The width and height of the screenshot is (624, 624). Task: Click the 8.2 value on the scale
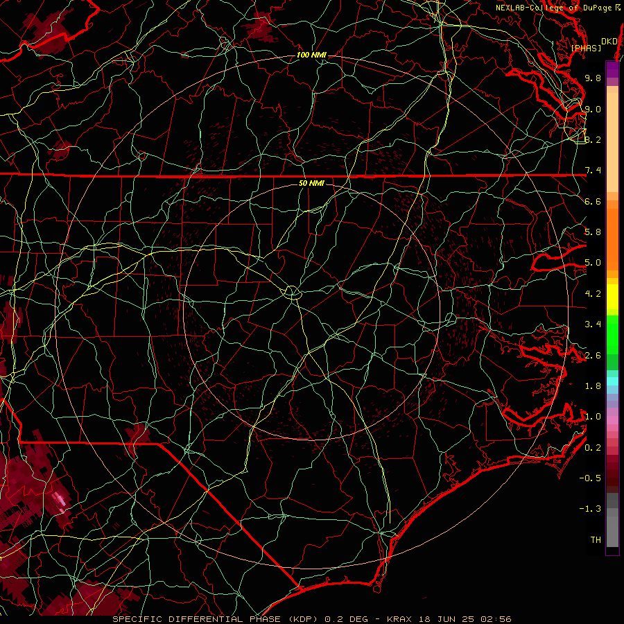pyautogui.click(x=593, y=139)
